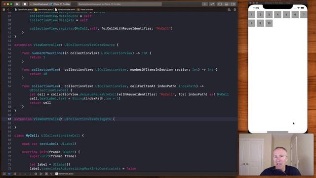
Task: Go back in editor history
Action: tap(8, 9)
